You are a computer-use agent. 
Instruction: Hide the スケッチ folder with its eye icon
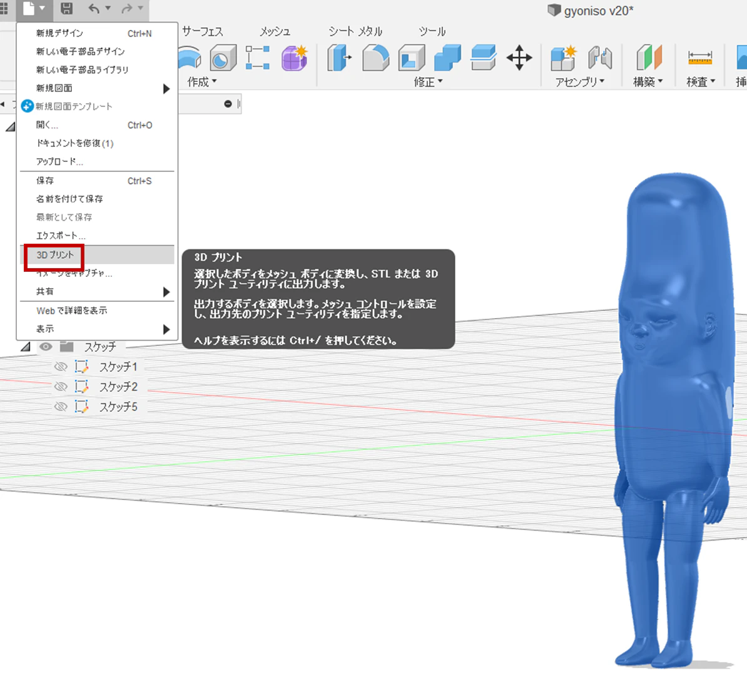click(x=46, y=347)
